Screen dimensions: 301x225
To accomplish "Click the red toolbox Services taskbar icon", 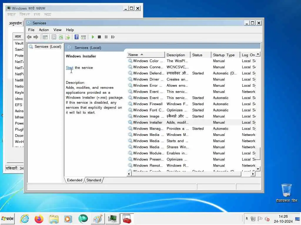I will coord(127,219).
